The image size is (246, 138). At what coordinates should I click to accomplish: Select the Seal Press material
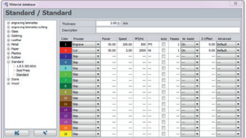[x=23, y=71]
